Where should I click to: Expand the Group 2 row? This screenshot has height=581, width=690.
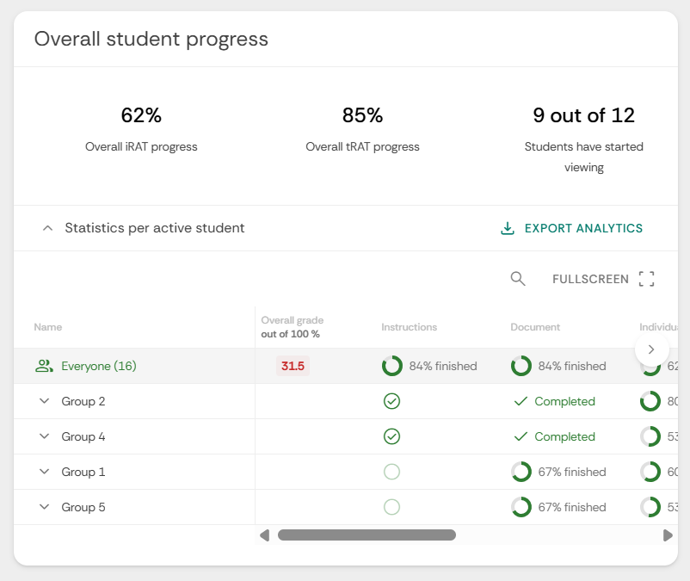[45, 401]
